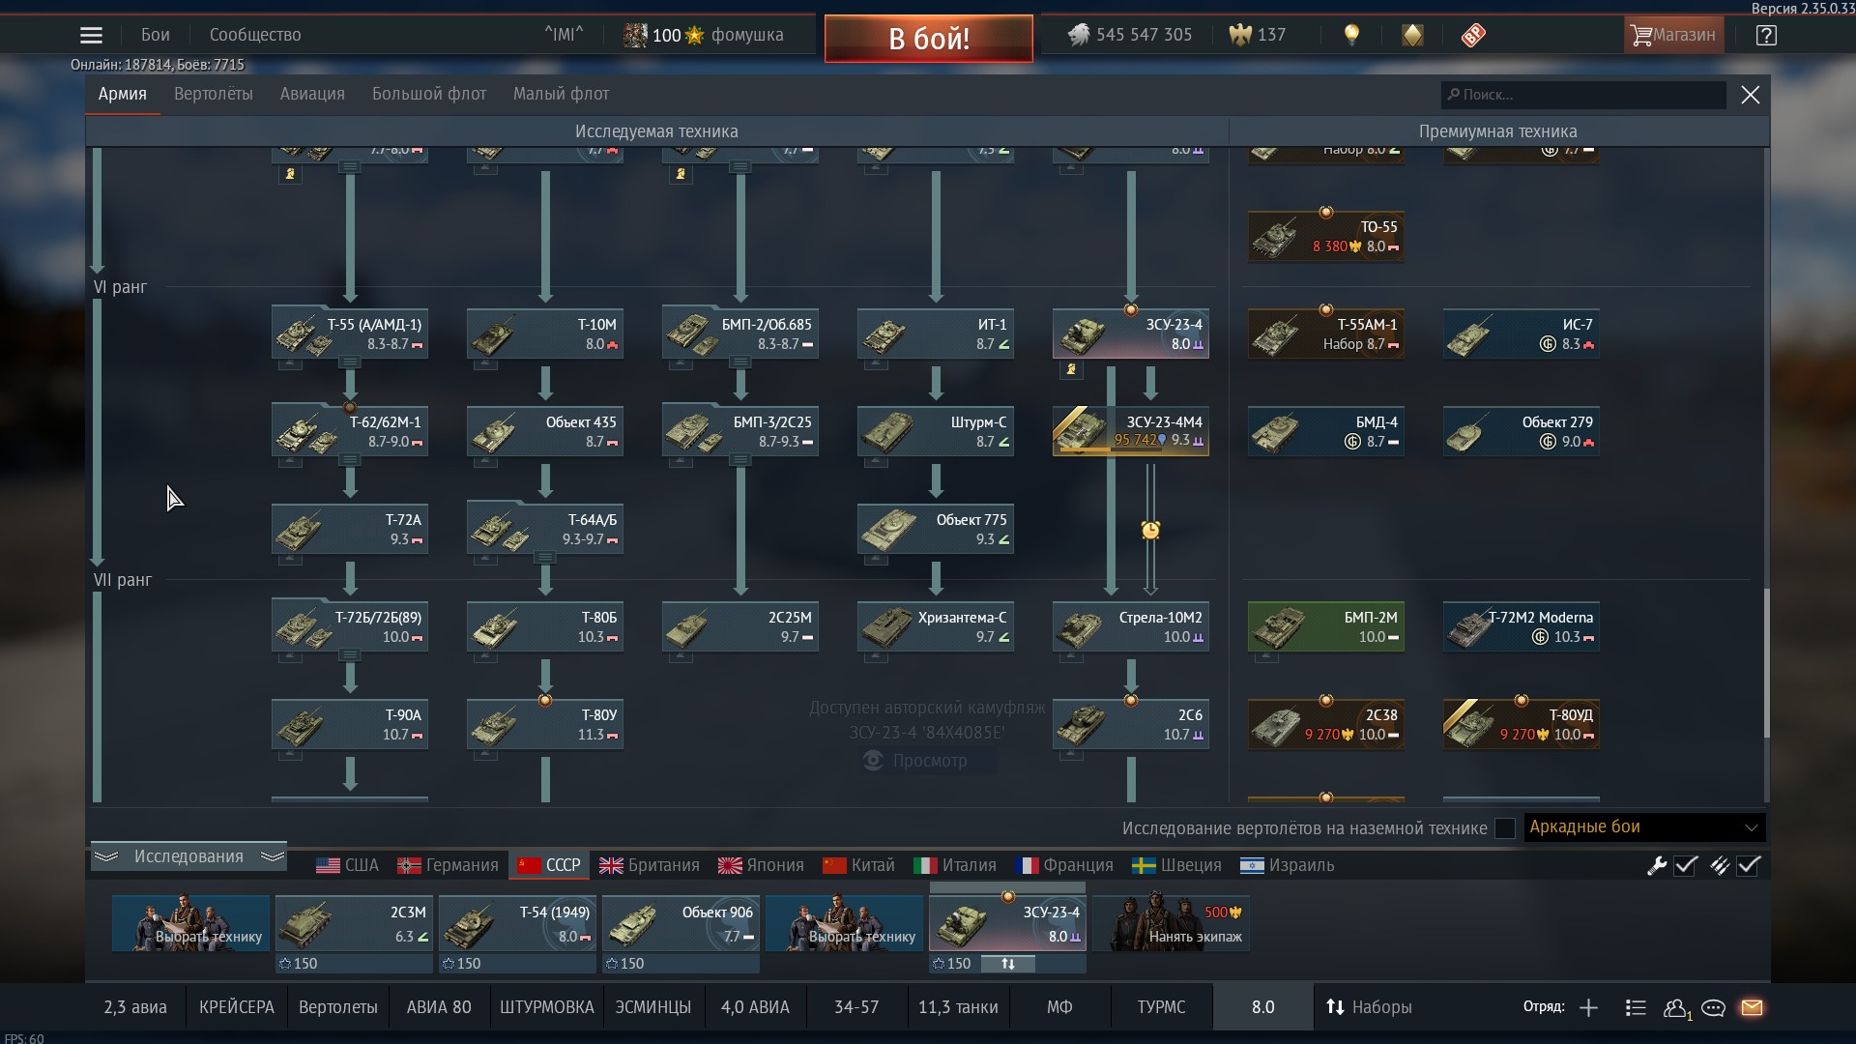
Task: Select the Швеция nation tab
Action: tap(1176, 865)
